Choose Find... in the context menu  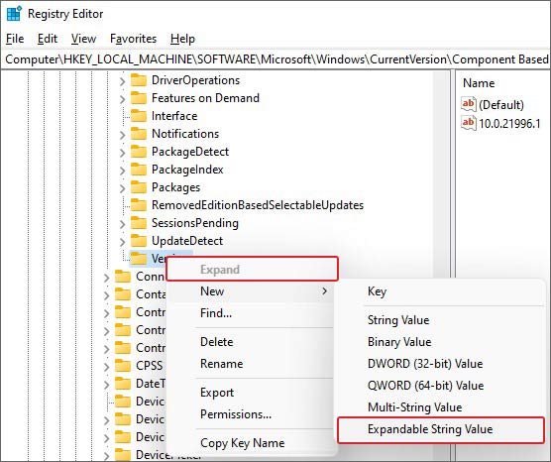[x=251, y=313]
